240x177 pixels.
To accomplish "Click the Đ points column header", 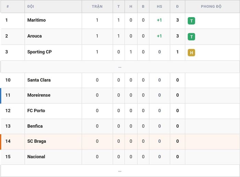I will coord(177,7).
